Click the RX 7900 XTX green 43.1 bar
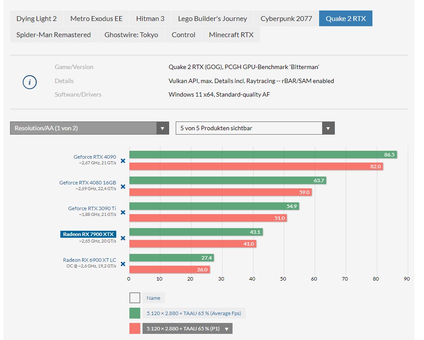Viewport: 424px width, 340px height. pyautogui.click(x=196, y=232)
